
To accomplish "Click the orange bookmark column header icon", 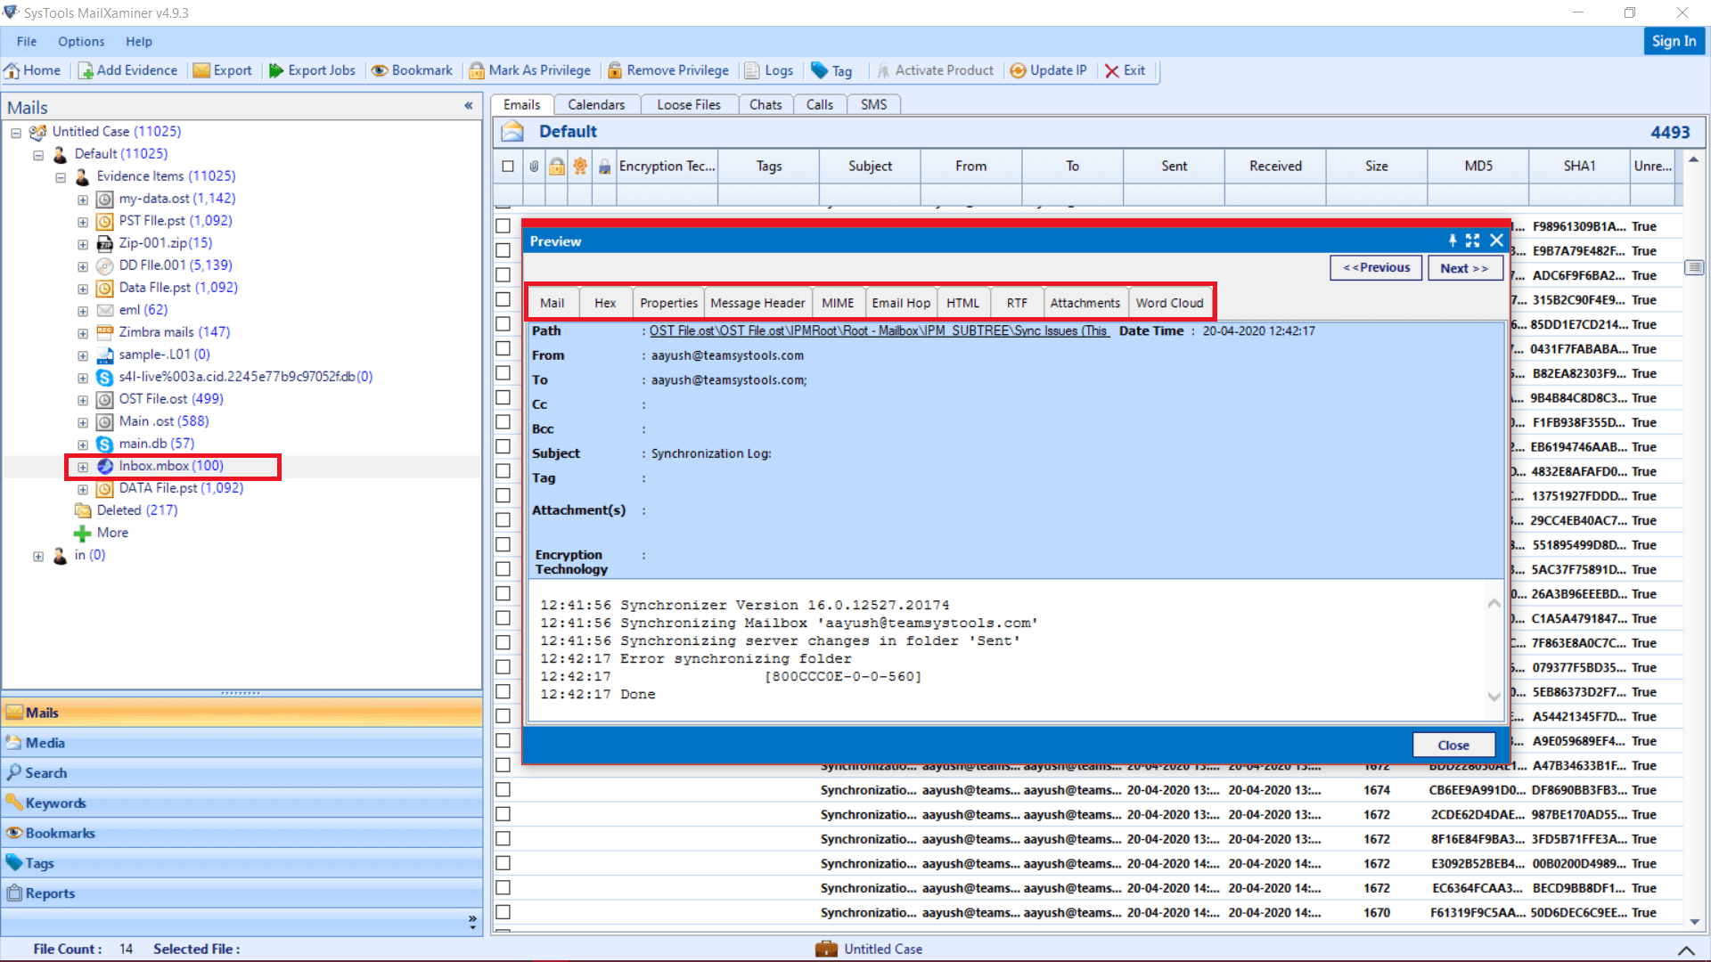I will [x=580, y=167].
